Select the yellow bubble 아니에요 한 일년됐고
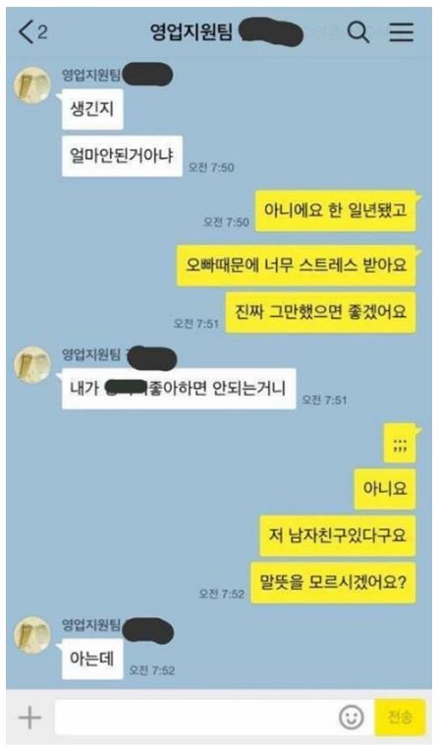This screenshot has height=747, width=439. click(336, 211)
